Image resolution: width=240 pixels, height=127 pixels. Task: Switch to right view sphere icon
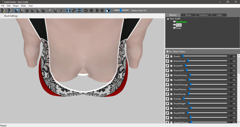point(102,11)
